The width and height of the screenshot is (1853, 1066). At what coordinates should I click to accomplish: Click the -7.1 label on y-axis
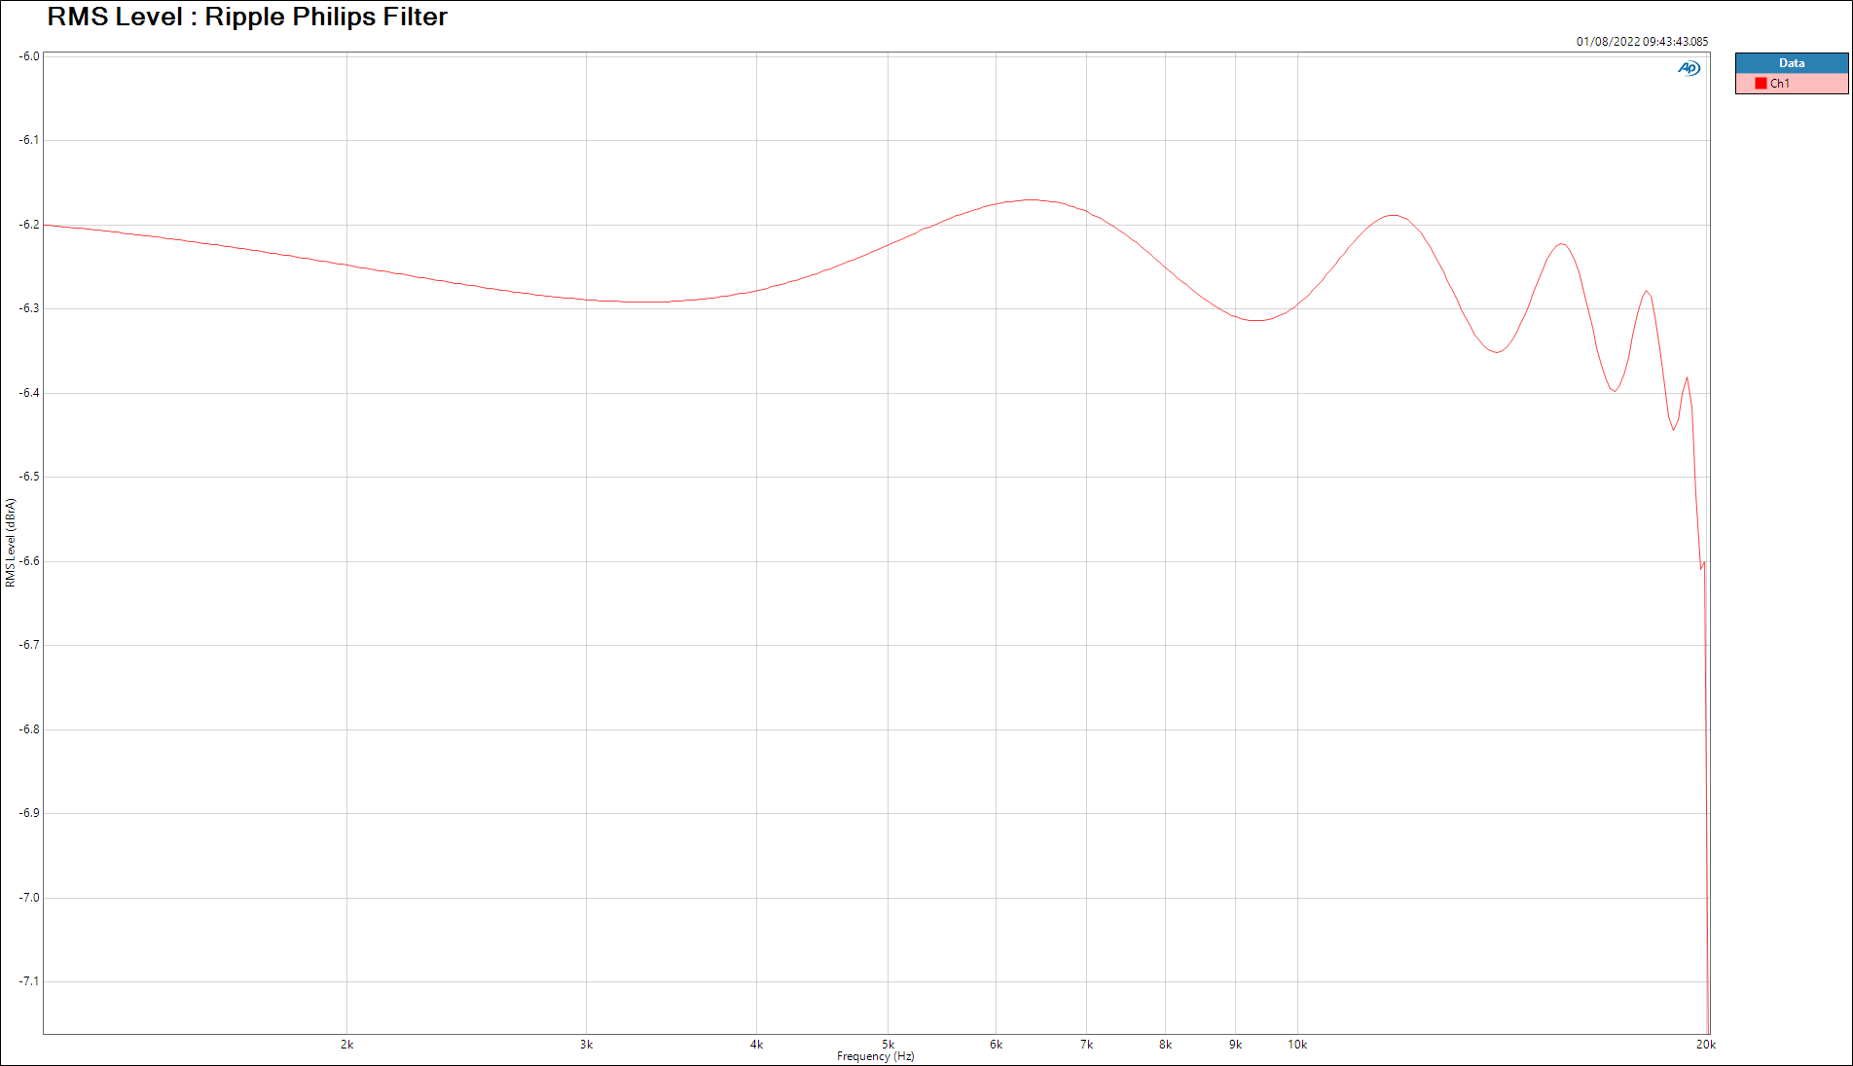click(x=29, y=981)
